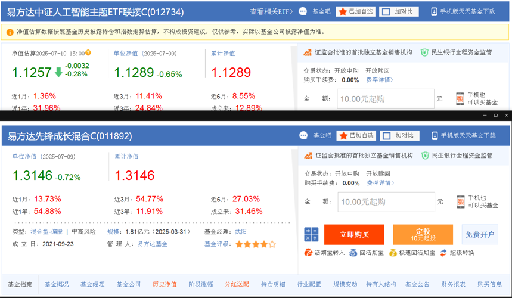Image resolution: width=512 pixels, height=298 pixels.
Task: Select the 历史净值 tab
Action: tap(165, 284)
